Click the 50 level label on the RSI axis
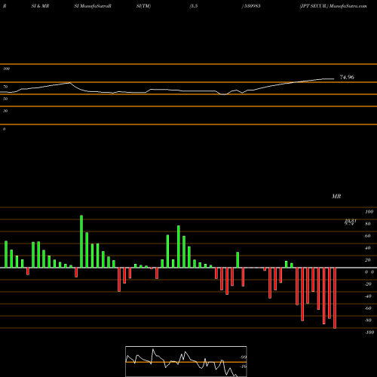 point(5,99)
